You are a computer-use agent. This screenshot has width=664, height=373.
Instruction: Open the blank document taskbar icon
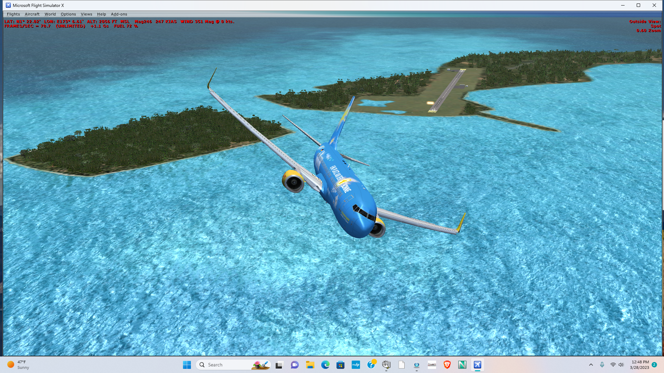tap(402, 365)
